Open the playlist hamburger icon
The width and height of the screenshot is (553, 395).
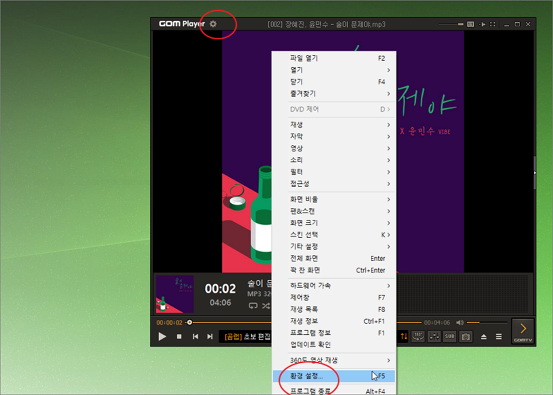[499, 337]
